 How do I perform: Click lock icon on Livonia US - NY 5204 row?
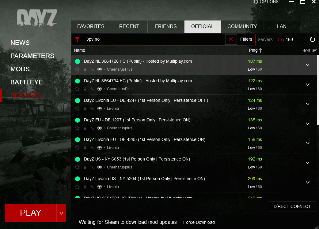(85, 187)
